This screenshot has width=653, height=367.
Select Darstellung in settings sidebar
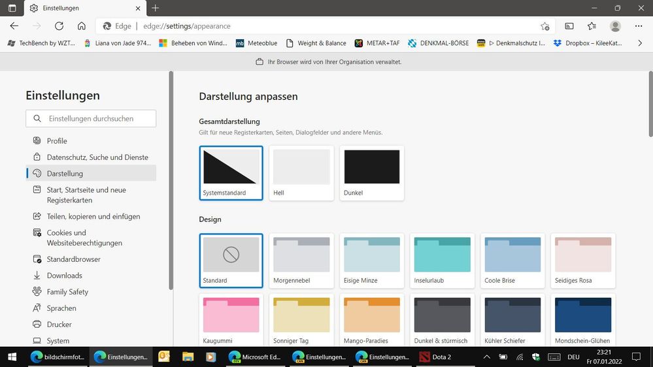pos(92,174)
